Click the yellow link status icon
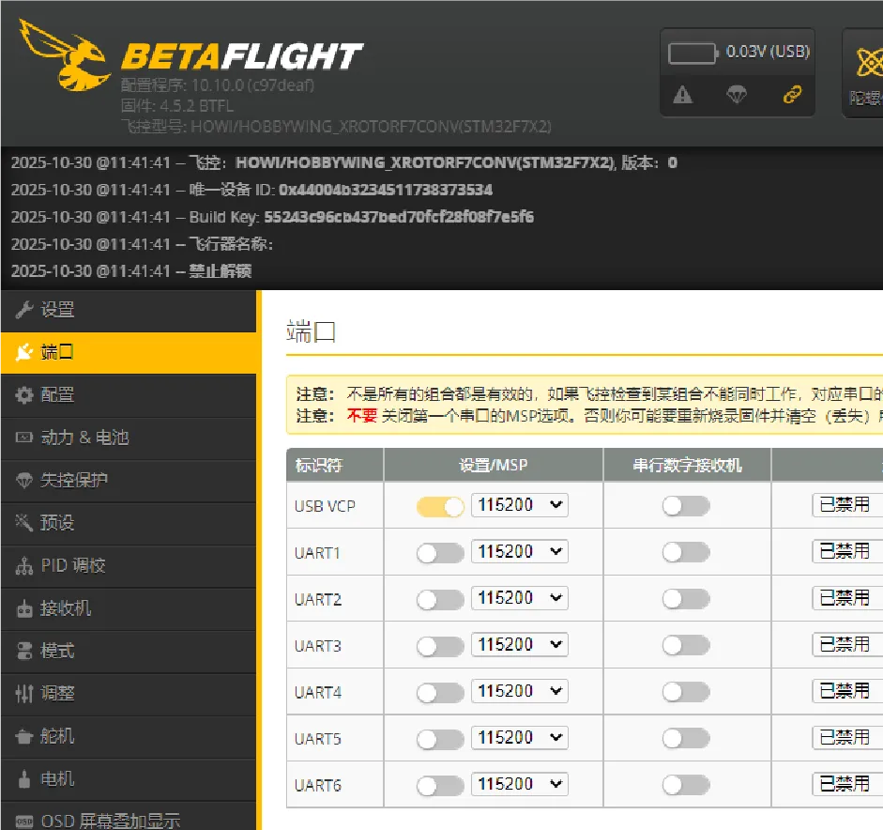883x830 pixels. (792, 95)
